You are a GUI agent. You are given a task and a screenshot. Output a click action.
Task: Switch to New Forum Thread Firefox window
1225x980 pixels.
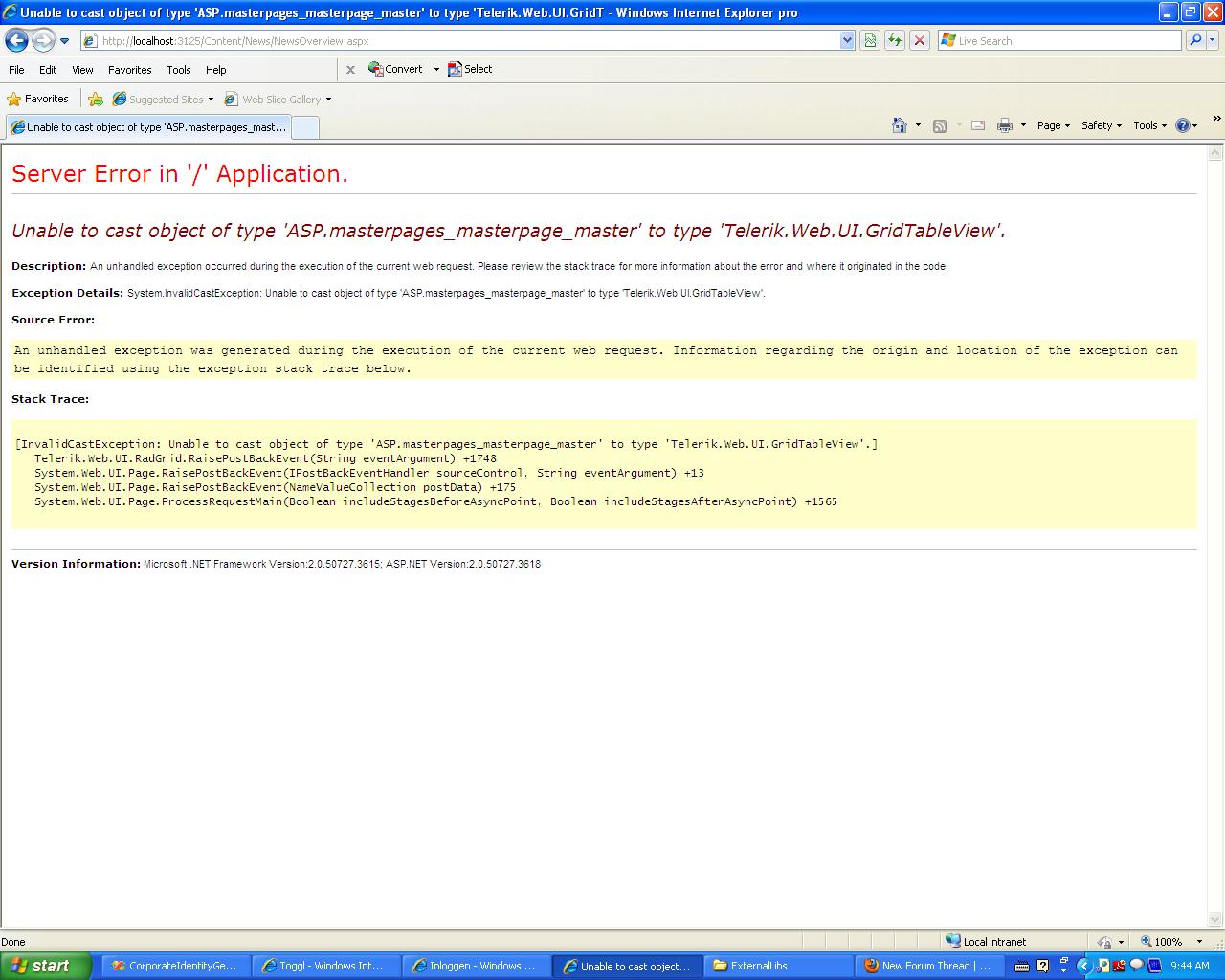pos(930,966)
